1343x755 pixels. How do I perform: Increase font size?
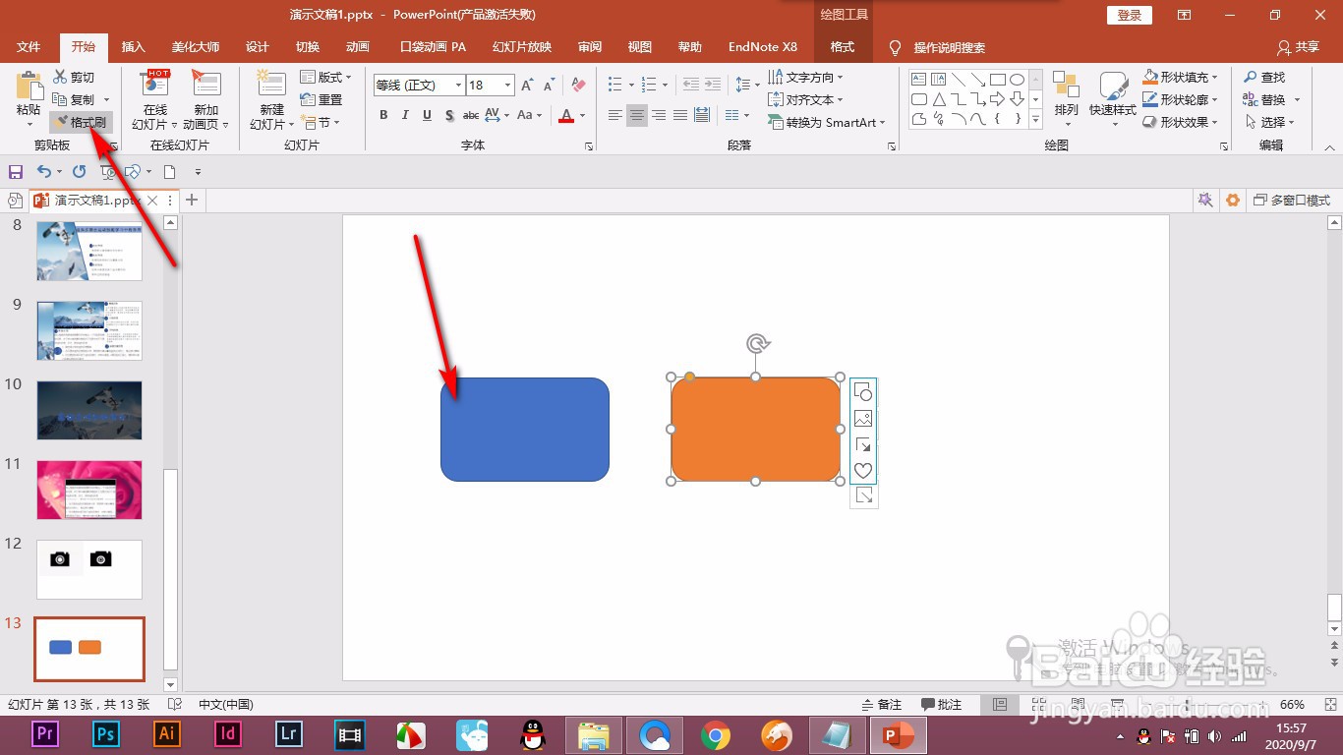click(x=527, y=86)
